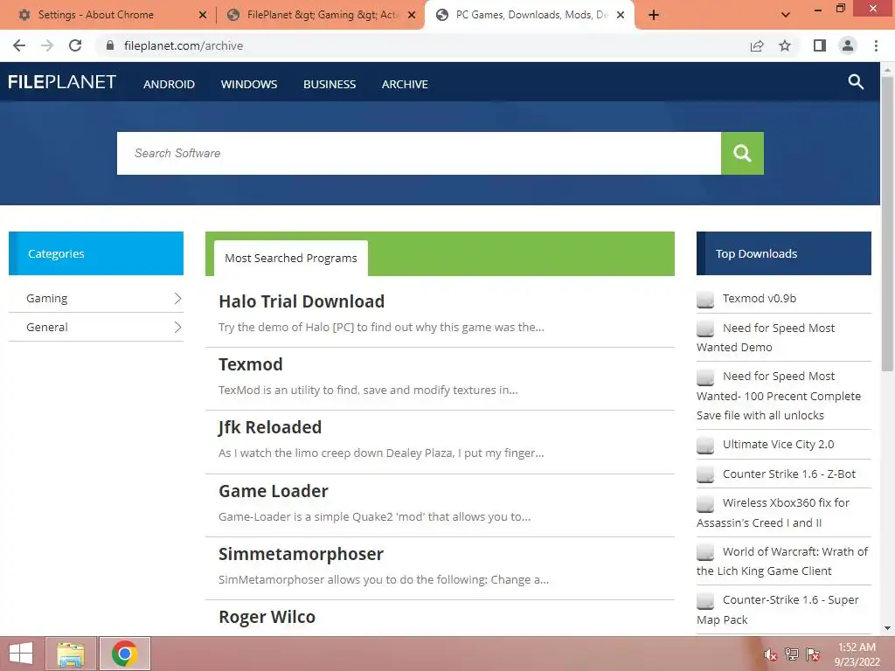Click the browser forward arrow

coord(47,45)
